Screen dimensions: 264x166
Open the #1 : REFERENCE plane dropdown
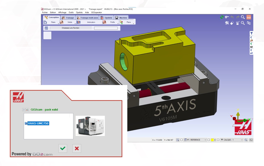[195, 140]
